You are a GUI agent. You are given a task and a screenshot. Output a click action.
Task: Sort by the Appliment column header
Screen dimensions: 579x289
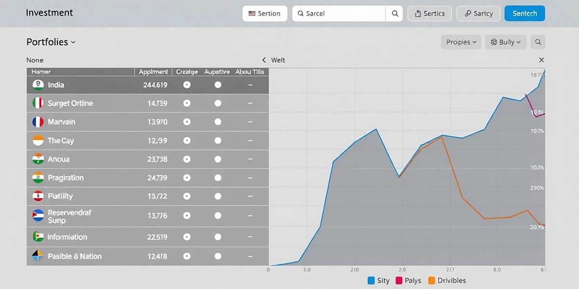(153, 72)
